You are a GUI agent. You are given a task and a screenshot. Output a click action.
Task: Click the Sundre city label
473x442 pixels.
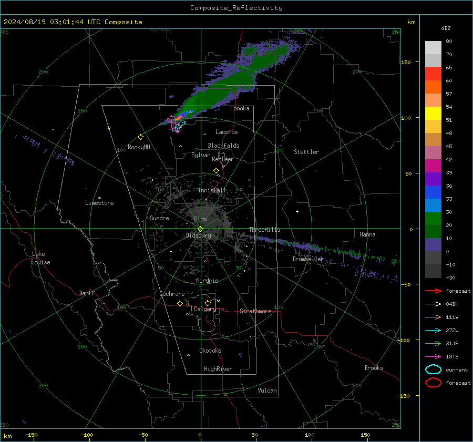(159, 218)
